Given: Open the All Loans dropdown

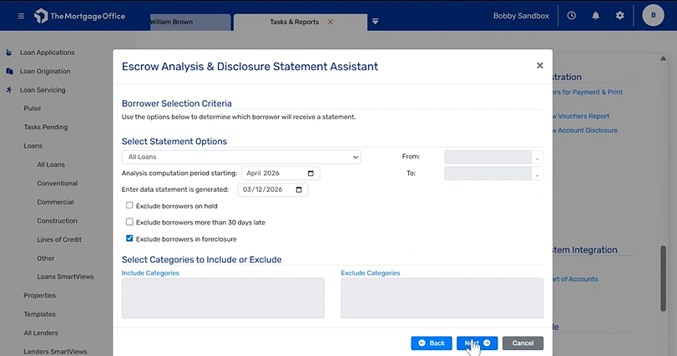Looking at the screenshot, I should pos(241,157).
